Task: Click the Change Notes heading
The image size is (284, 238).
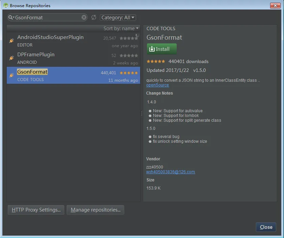Action: tap(159, 93)
